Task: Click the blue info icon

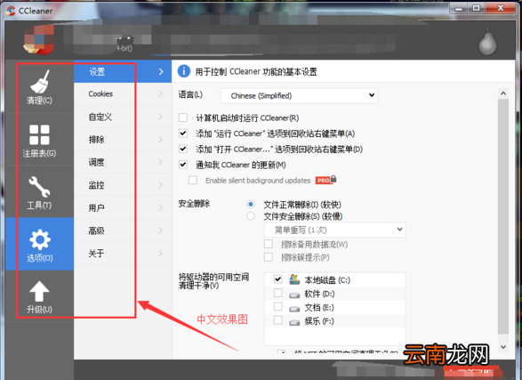Action: (x=184, y=71)
